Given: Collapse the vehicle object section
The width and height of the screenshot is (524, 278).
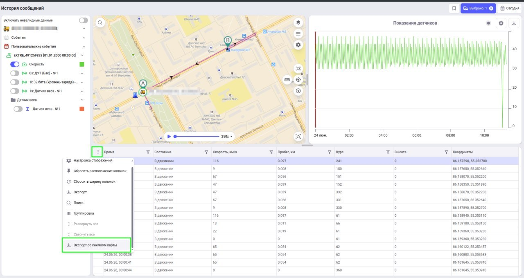Looking at the screenshot, I should tap(84, 29).
